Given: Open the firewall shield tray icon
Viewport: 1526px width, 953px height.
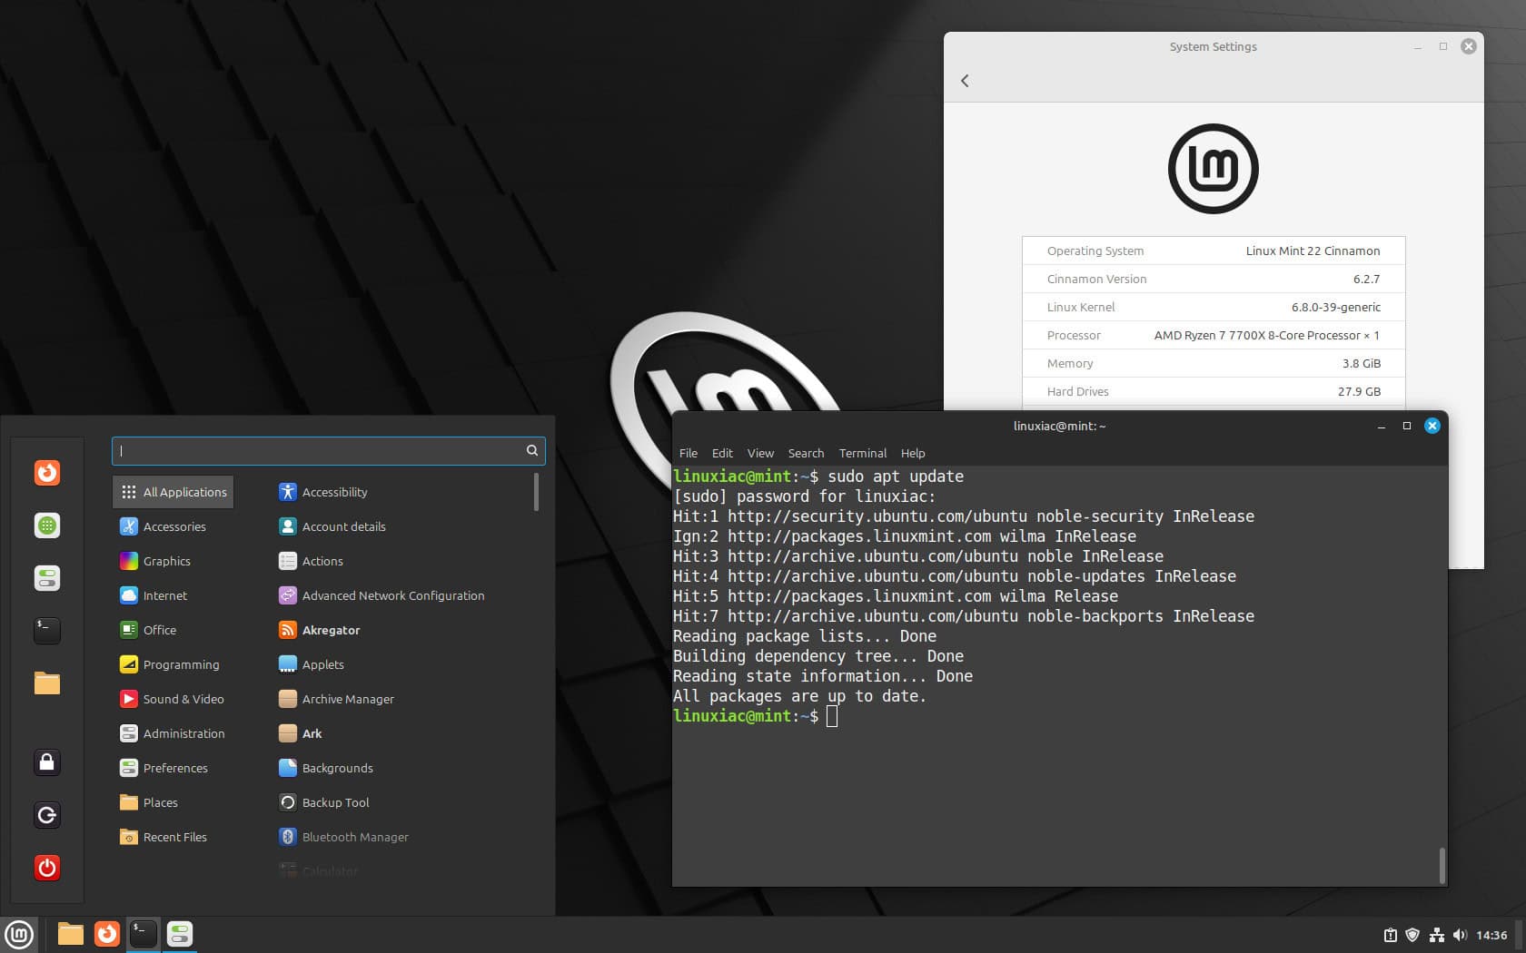Looking at the screenshot, I should click(x=1413, y=934).
